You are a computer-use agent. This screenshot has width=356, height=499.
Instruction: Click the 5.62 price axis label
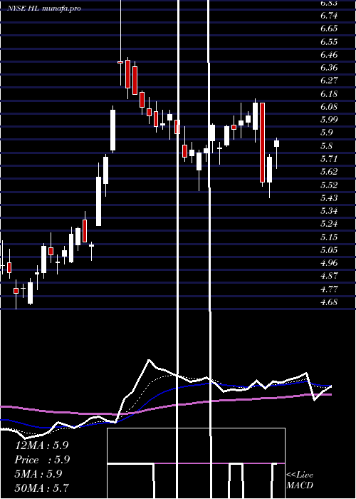tap(329, 172)
